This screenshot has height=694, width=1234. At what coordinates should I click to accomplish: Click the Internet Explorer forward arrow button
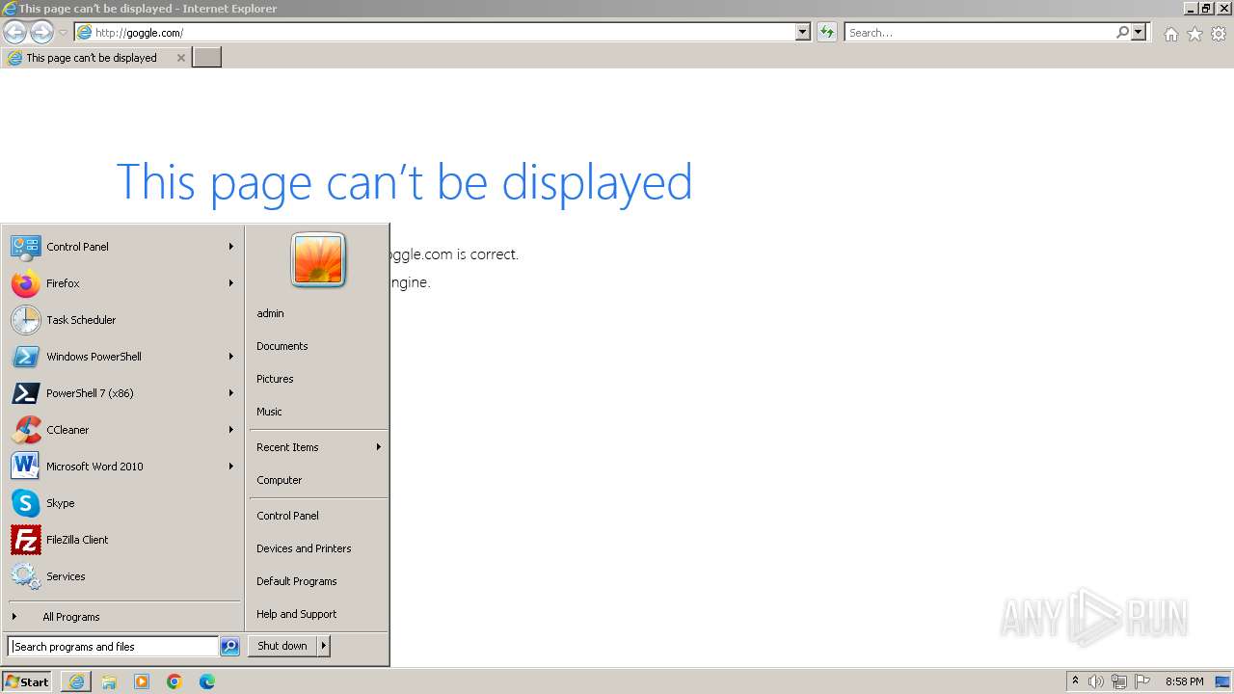click(x=41, y=33)
